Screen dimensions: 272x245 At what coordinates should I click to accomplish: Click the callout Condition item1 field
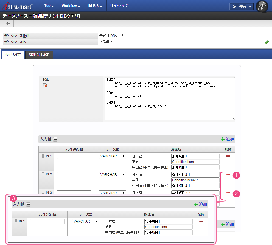coord(169,227)
